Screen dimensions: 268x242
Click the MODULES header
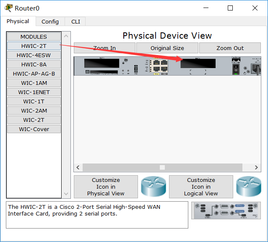[x=34, y=37]
